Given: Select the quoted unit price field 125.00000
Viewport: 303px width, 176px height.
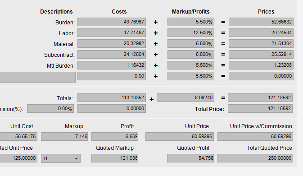Looking at the screenshot, I should 18,158.
